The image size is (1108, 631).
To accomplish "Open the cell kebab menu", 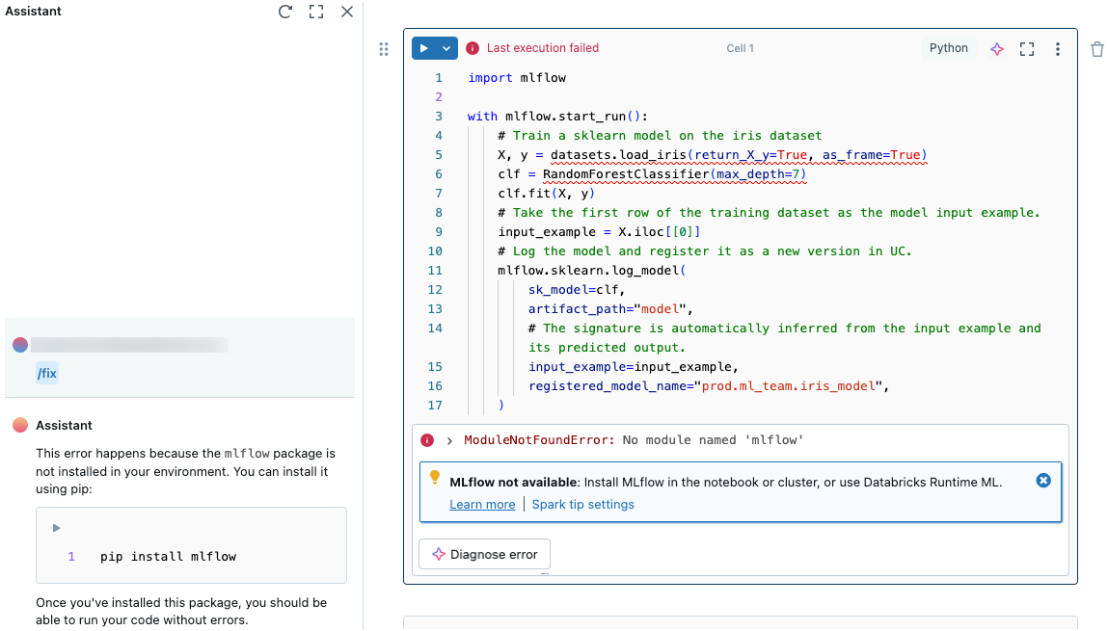I will (x=1058, y=49).
